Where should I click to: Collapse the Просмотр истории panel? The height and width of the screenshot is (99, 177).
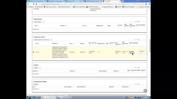click(x=34, y=37)
